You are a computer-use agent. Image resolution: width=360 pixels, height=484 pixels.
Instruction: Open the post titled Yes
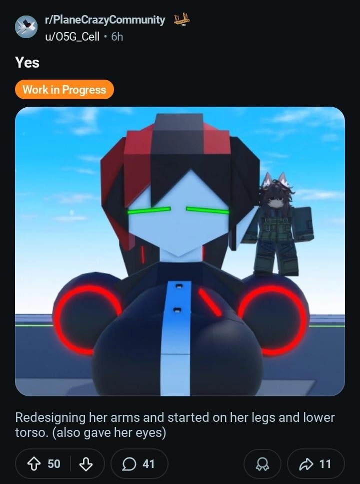tap(27, 62)
